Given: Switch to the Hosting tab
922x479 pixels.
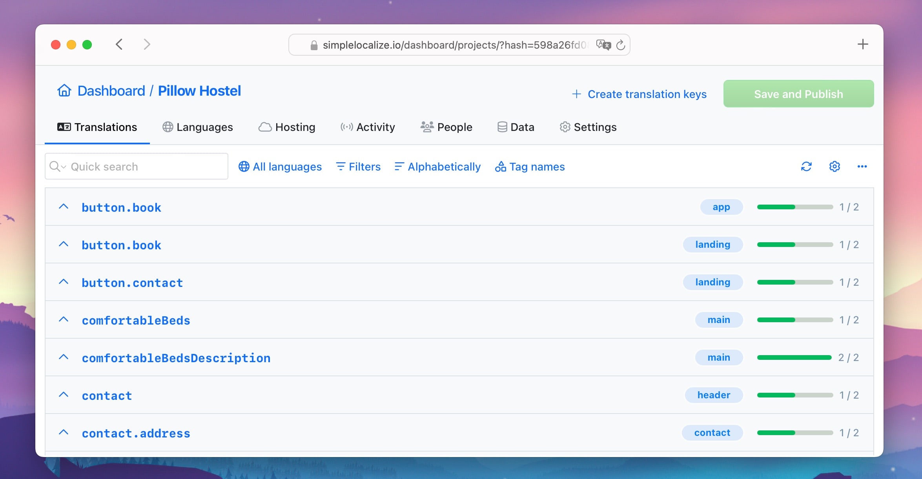Looking at the screenshot, I should [x=287, y=127].
